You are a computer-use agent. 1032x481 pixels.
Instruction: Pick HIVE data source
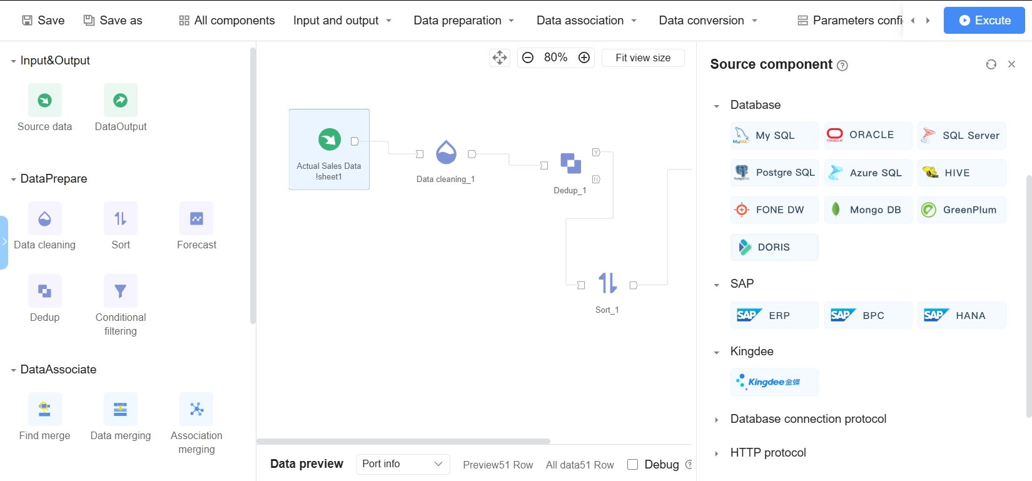tap(962, 173)
